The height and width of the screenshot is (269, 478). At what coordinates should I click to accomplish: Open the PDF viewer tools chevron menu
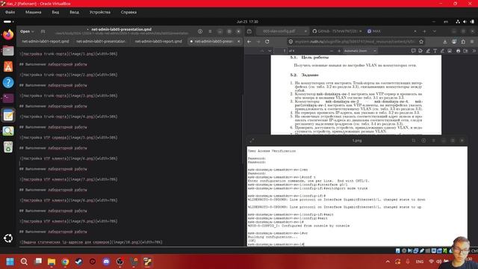click(474, 51)
